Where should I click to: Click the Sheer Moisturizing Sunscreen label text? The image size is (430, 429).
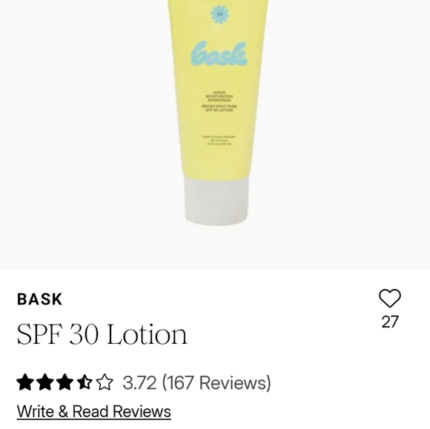219,96
